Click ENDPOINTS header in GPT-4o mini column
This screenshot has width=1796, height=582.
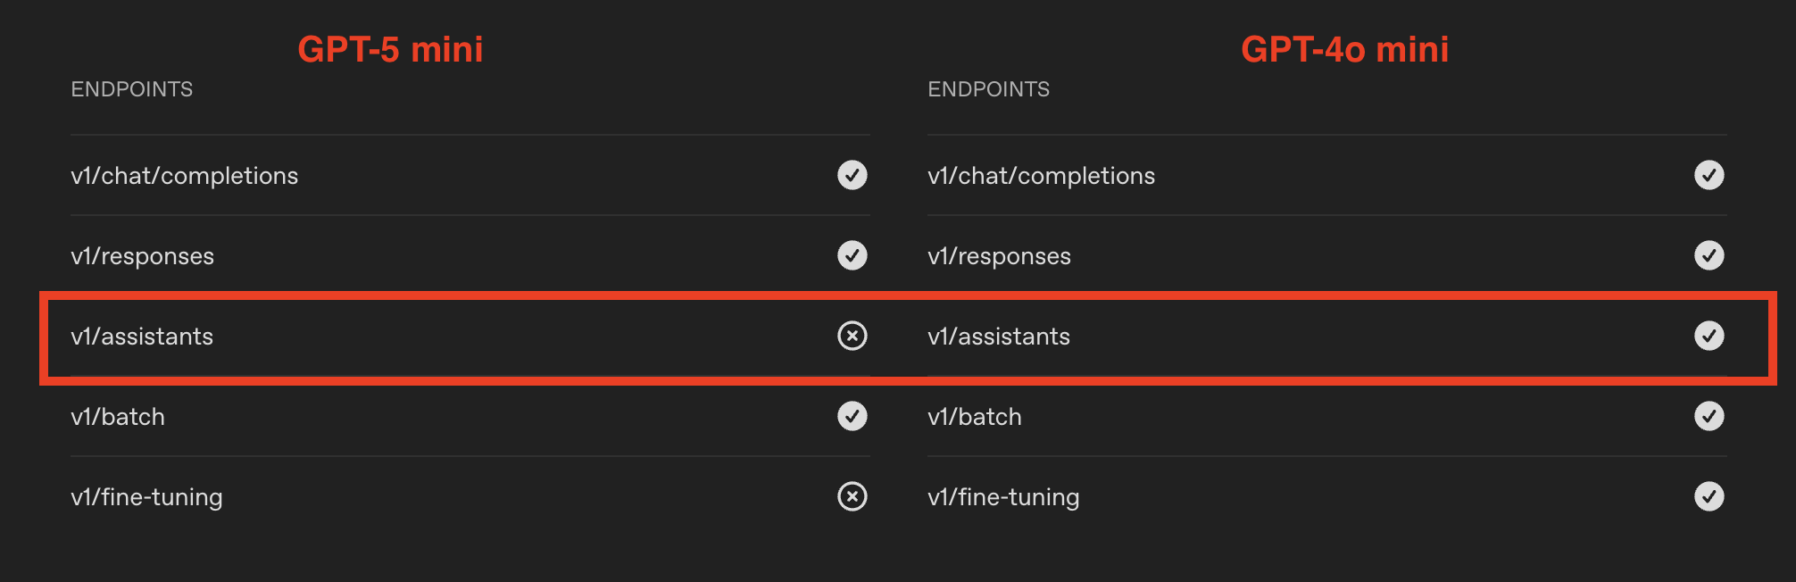pos(989,89)
